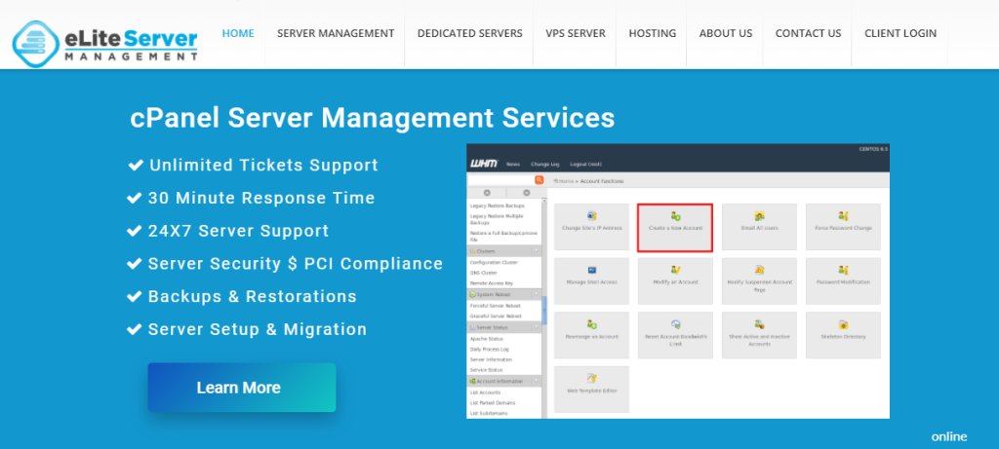Click the Clusters section icon

click(x=473, y=251)
